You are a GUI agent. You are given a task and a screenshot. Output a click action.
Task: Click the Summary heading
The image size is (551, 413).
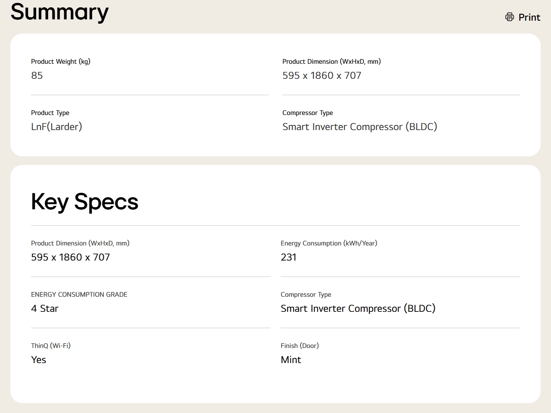(x=59, y=12)
